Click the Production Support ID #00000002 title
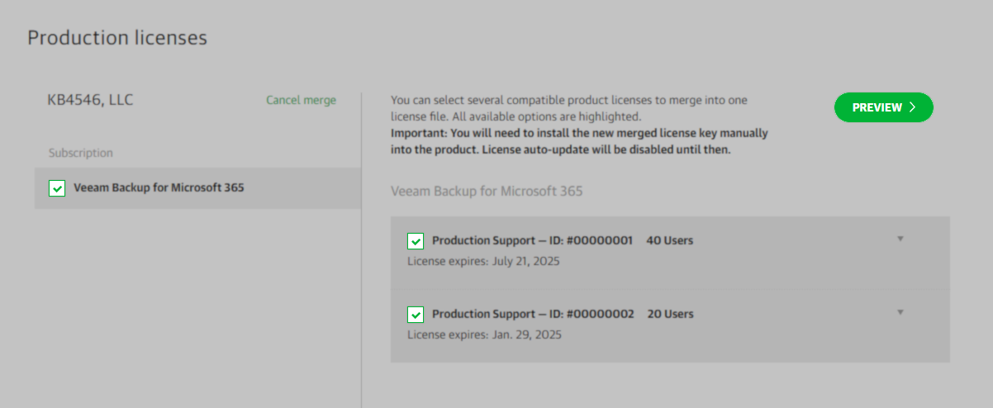 coord(533,315)
